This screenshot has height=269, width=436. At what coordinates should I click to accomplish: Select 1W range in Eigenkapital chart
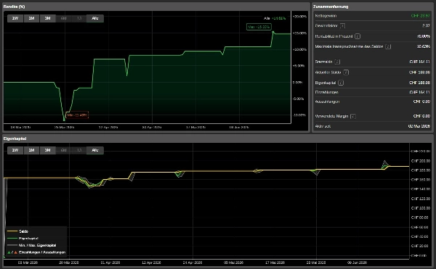coord(15,150)
